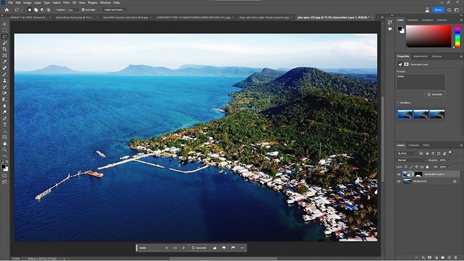Select the Horizontal Type tool

[x=4, y=124]
